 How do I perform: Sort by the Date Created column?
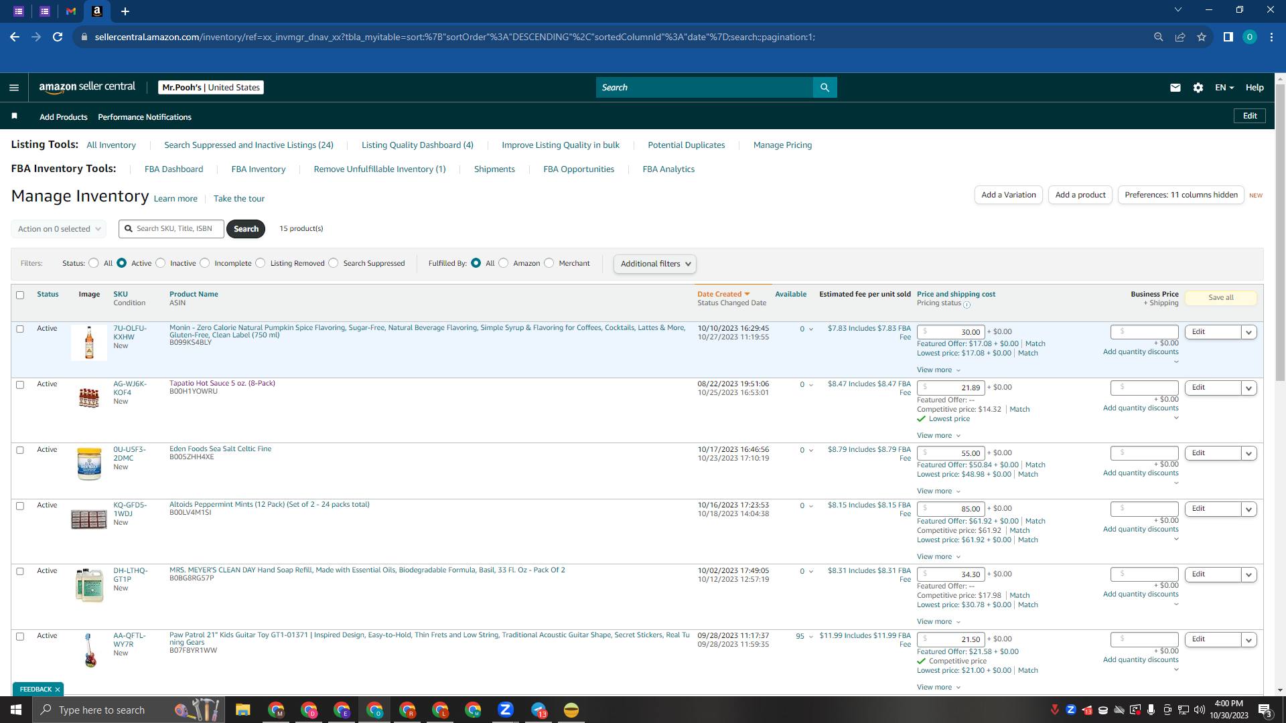point(723,294)
